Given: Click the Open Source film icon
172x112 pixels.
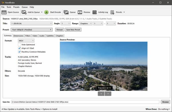Looking at the screenshot, I should [x=4, y=12].
